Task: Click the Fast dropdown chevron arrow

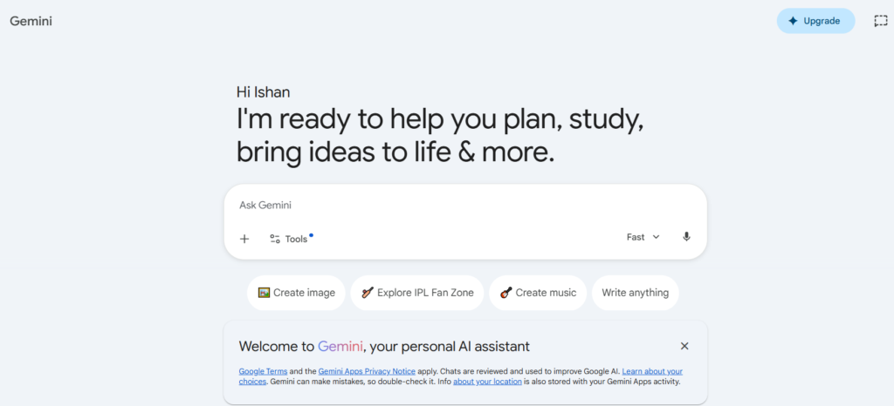Action: [x=656, y=237]
